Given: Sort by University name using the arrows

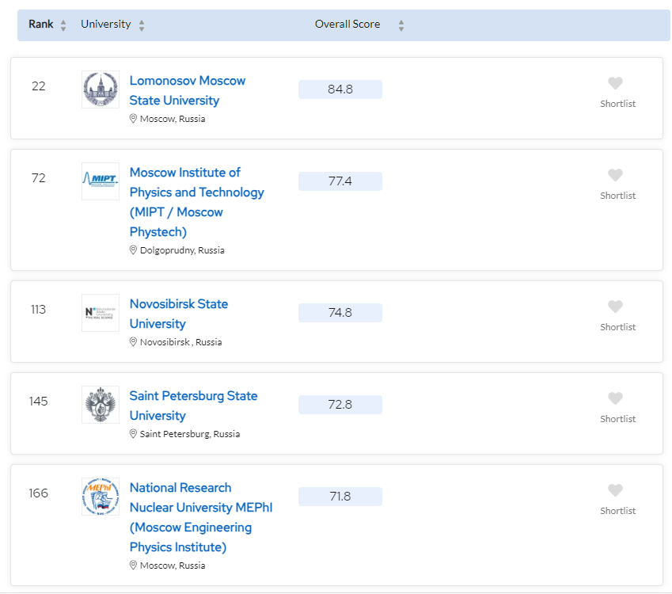Looking at the screenshot, I should point(142,25).
